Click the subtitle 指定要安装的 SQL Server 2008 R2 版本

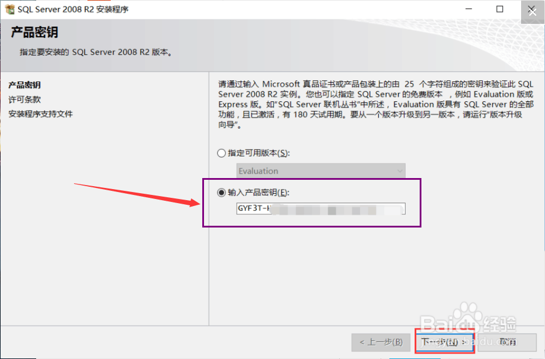pyautogui.click(x=96, y=52)
